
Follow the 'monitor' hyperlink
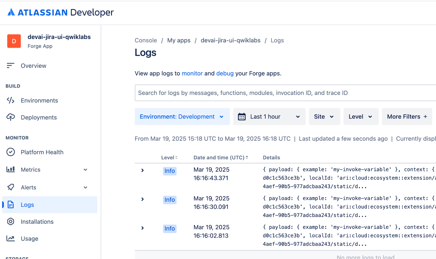coord(192,73)
